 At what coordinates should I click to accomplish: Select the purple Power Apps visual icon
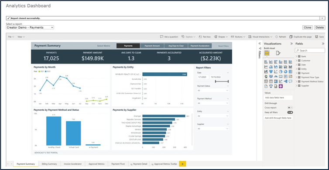281,86
